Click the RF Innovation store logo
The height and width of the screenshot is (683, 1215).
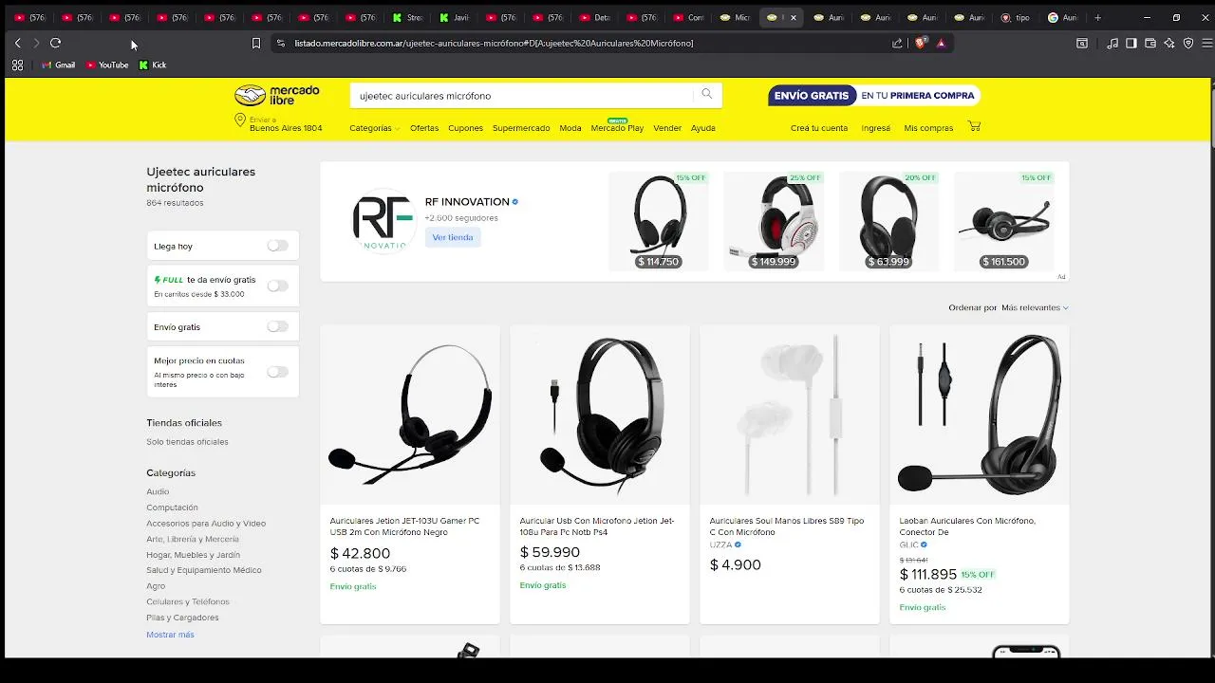coord(383,221)
